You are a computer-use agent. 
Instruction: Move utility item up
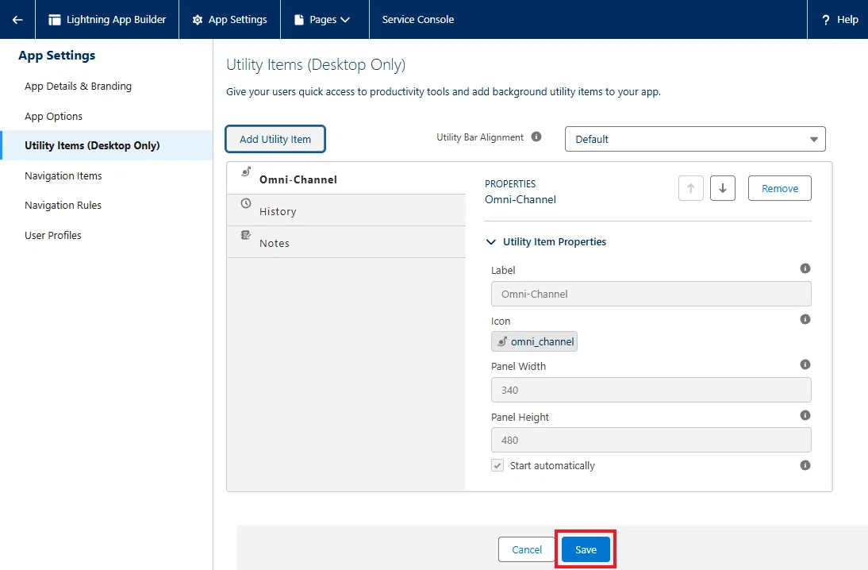(691, 188)
